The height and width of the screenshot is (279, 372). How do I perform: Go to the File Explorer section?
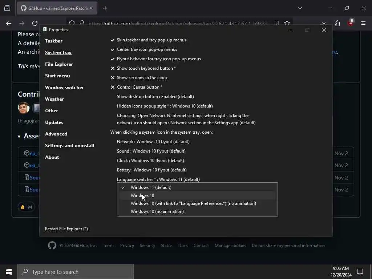point(59,64)
